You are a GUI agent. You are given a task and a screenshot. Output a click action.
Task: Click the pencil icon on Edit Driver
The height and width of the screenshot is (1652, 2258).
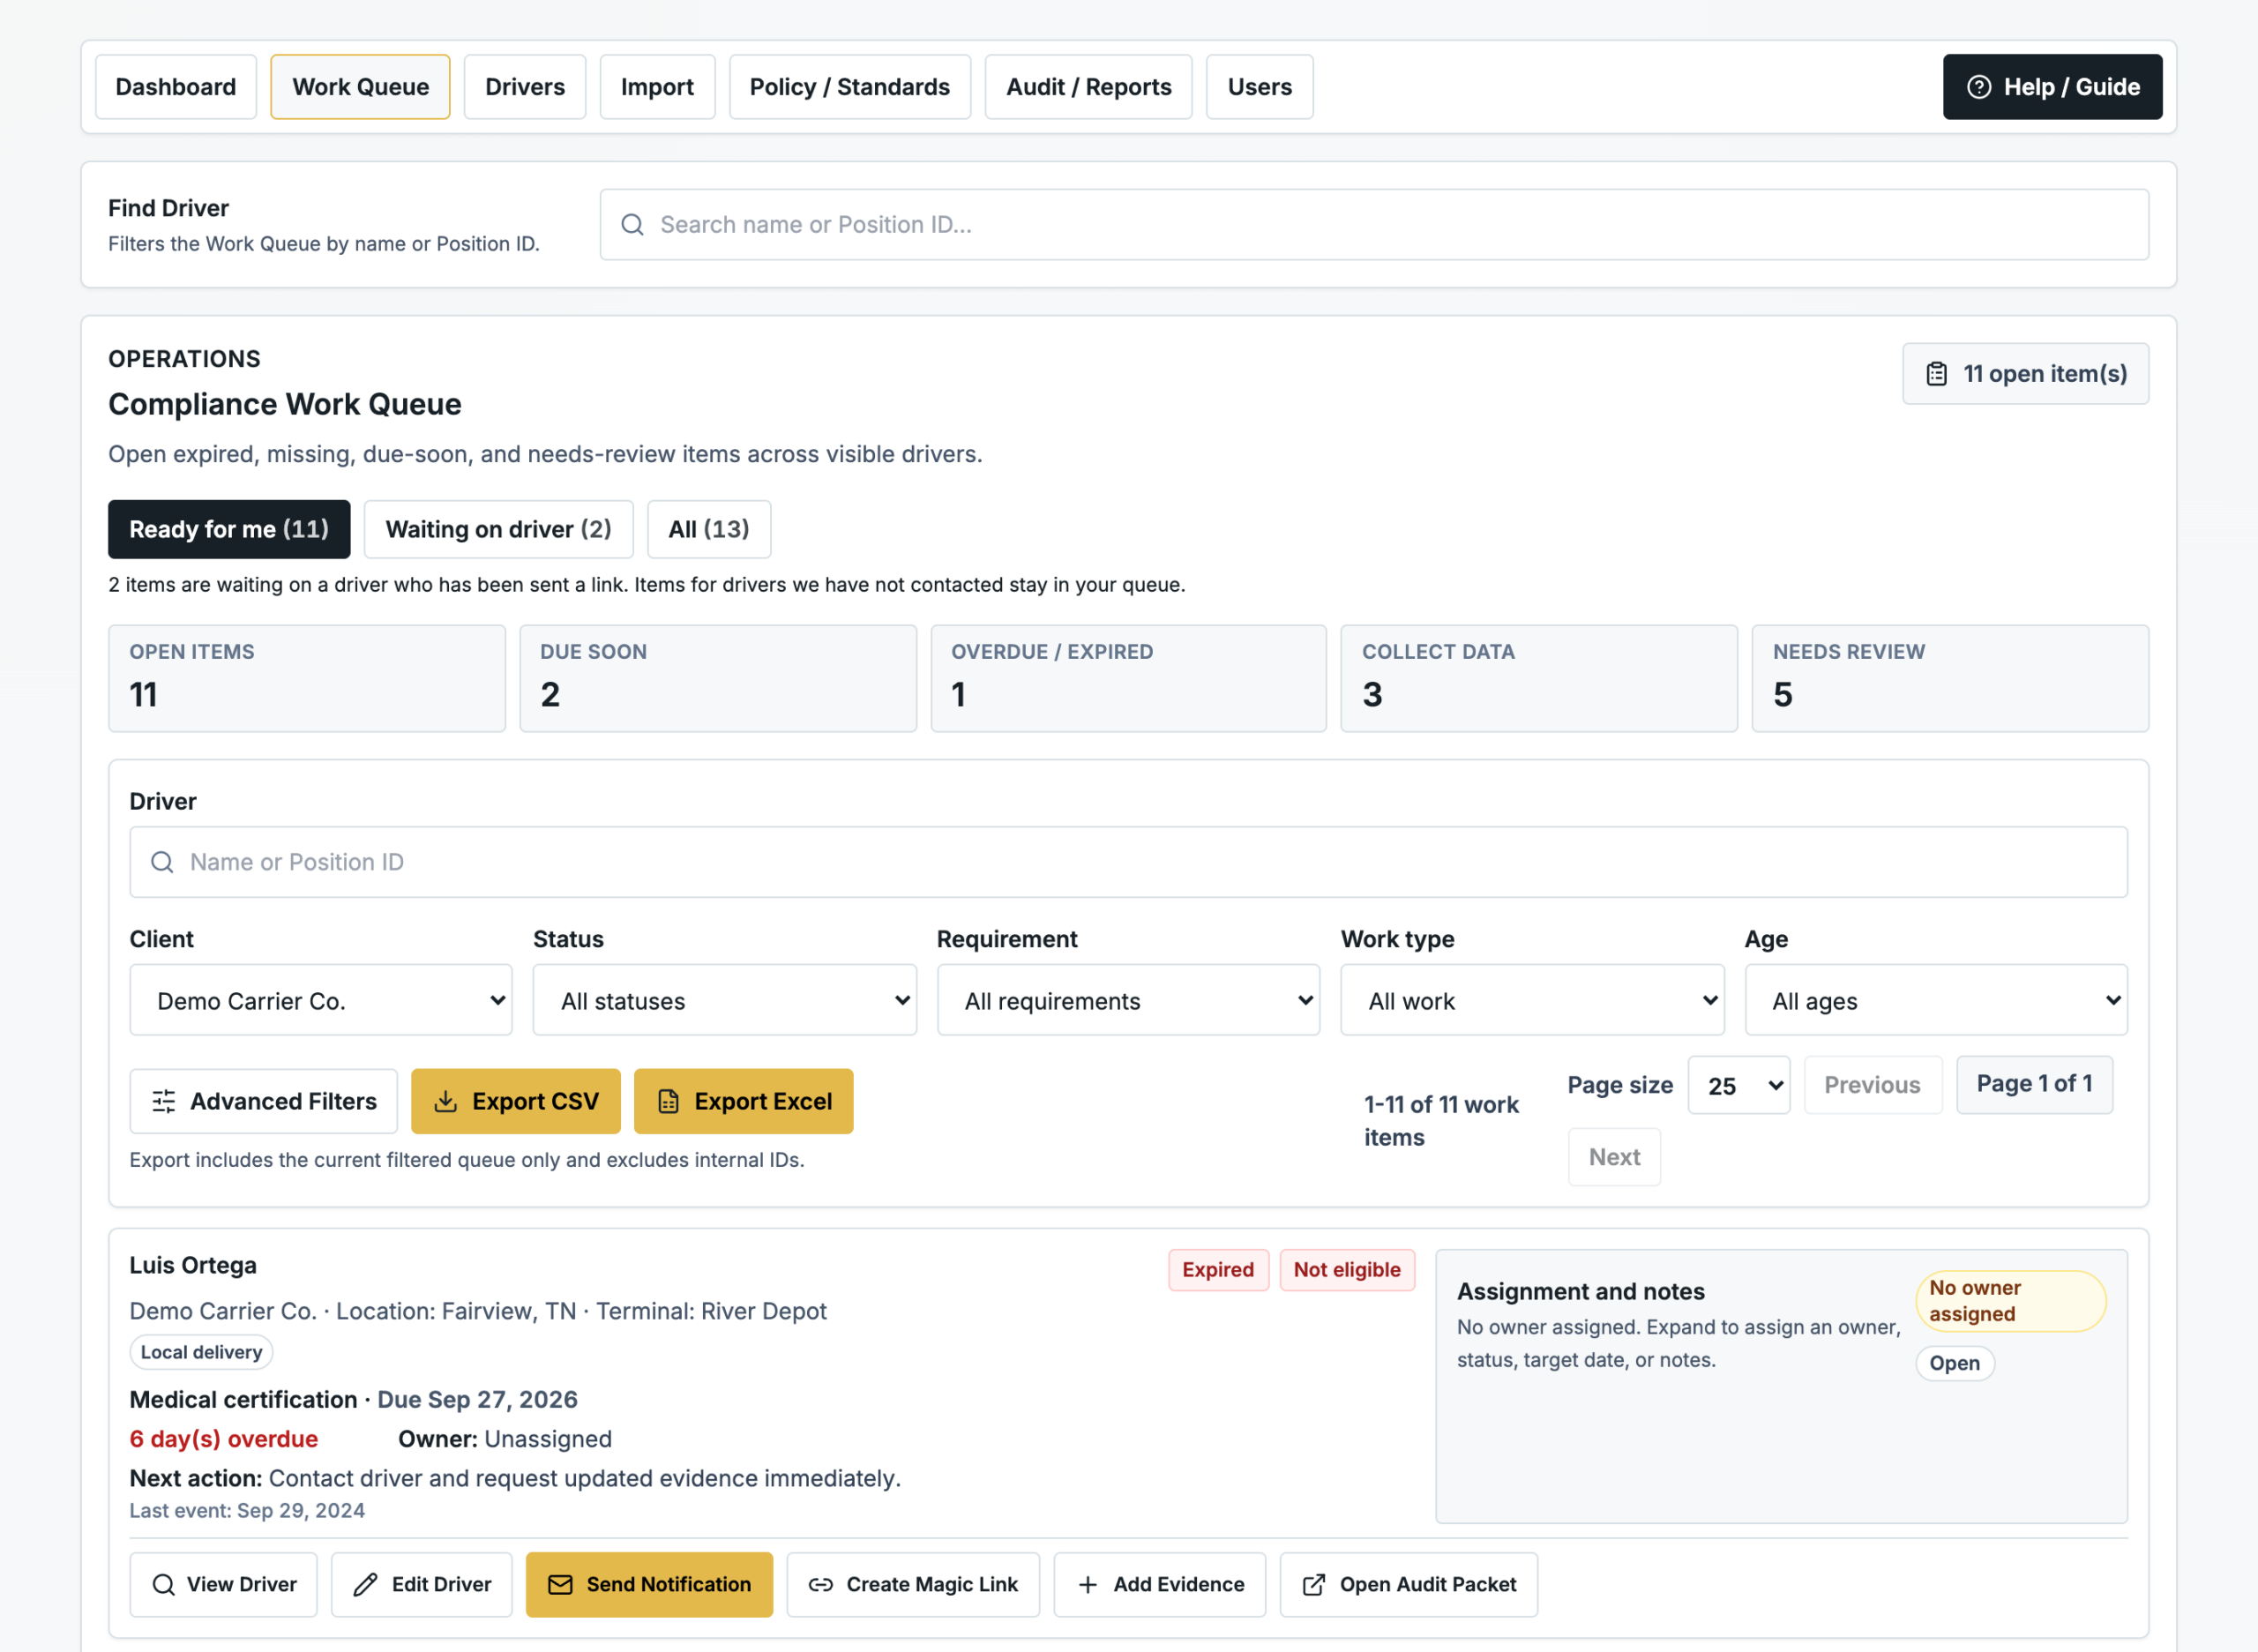[365, 1584]
